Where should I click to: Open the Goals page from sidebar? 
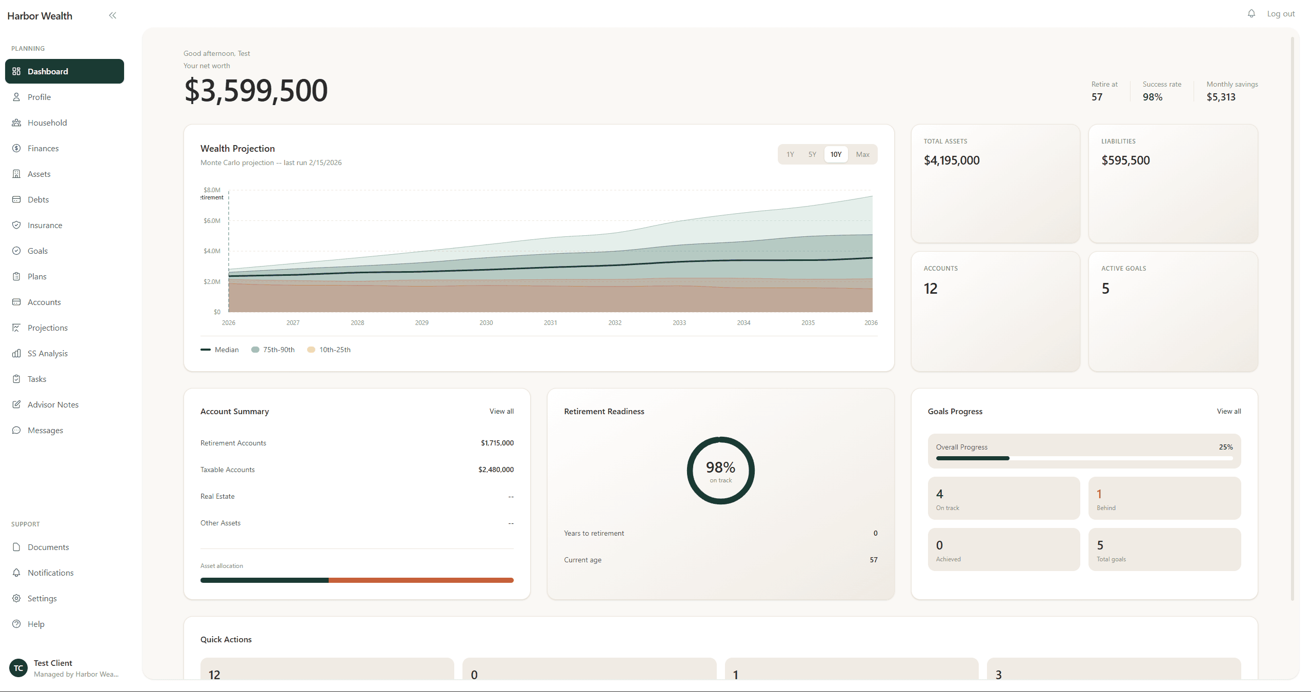tap(37, 251)
